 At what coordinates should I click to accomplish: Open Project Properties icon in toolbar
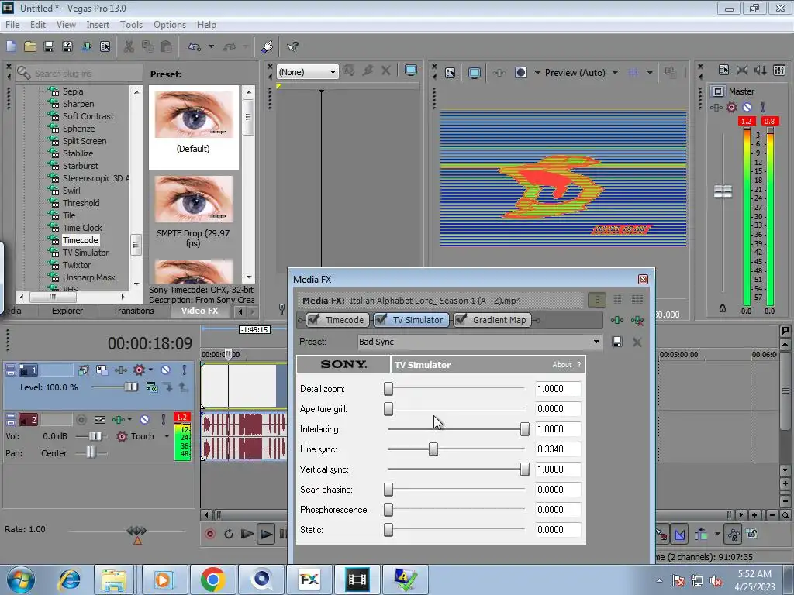pos(105,46)
